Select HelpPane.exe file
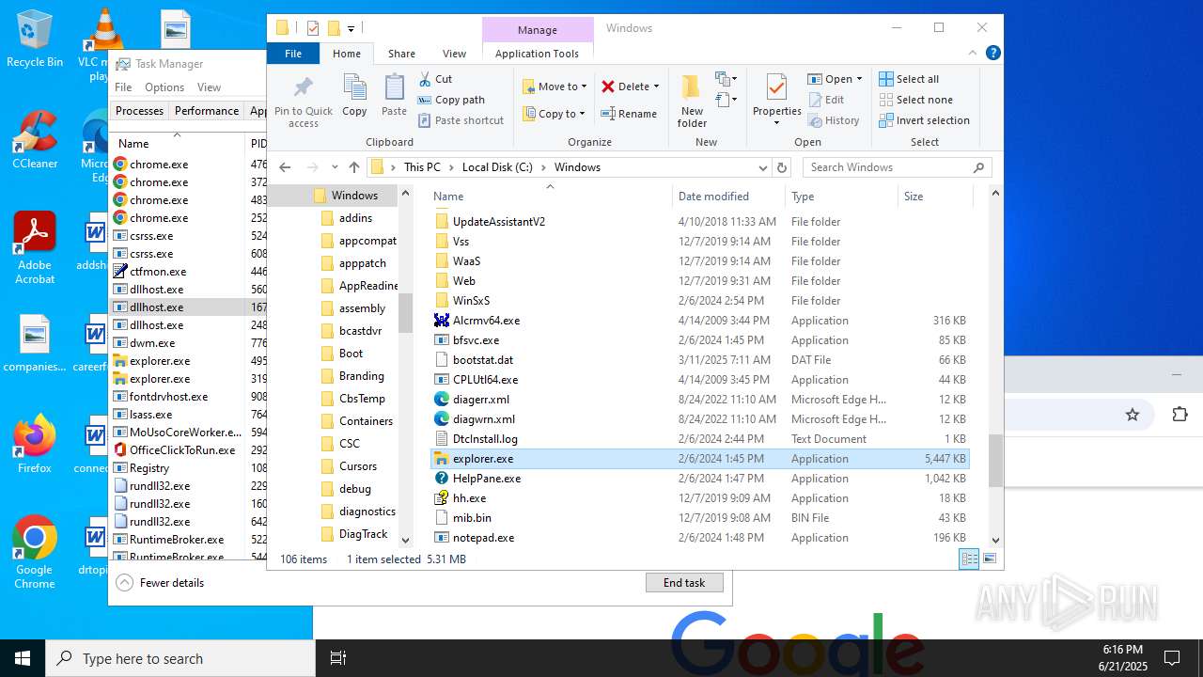1203x677 pixels. [699, 479]
